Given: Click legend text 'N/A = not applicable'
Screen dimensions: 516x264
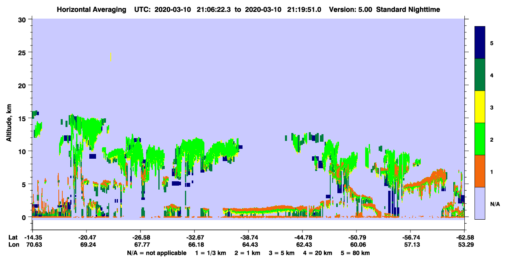Looking at the screenshot, I should click(156, 253).
